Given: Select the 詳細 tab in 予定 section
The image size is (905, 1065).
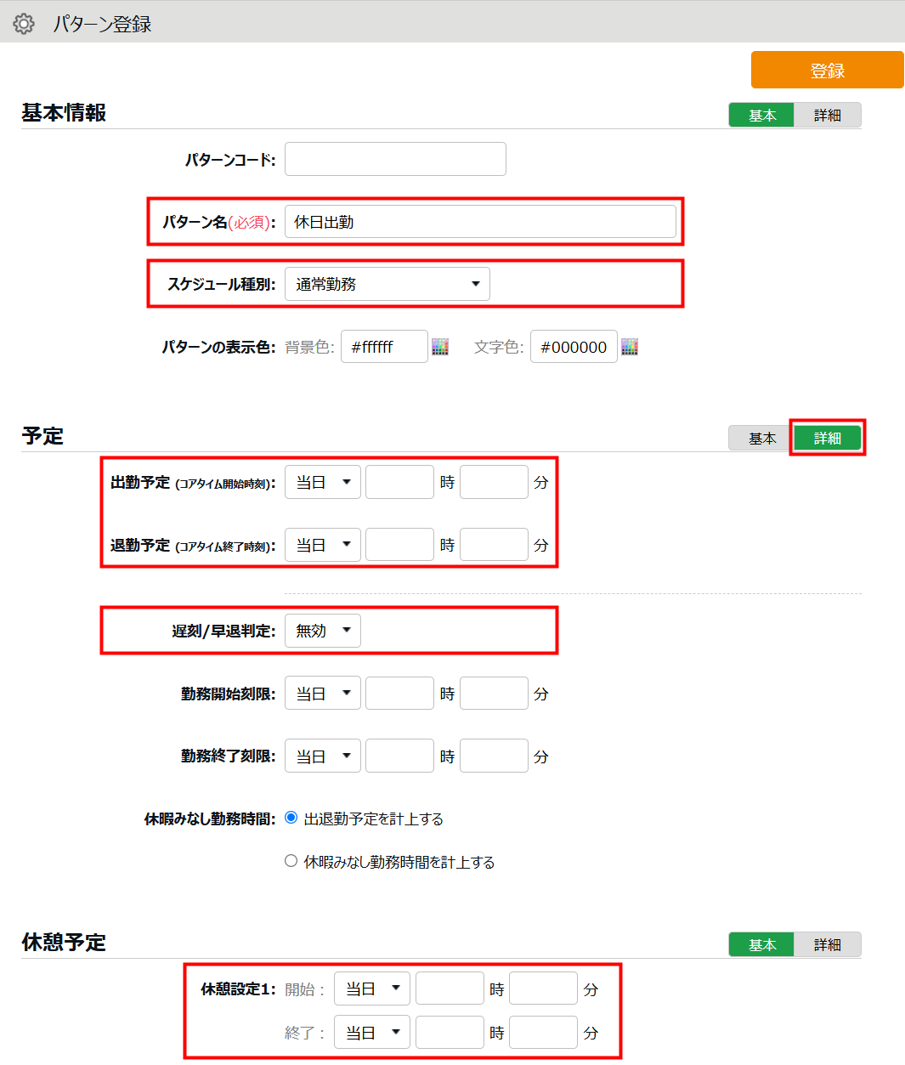Looking at the screenshot, I should point(827,439).
